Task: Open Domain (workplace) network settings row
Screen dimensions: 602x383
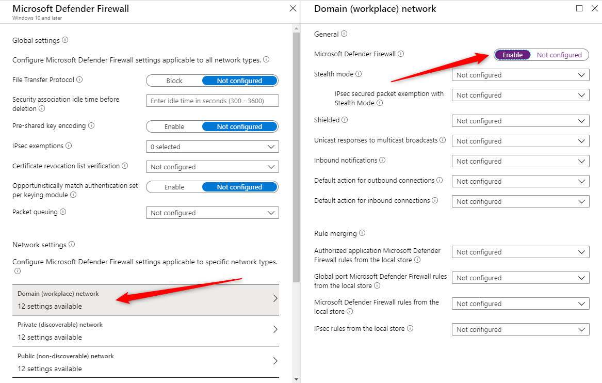Action: point(145,300)
